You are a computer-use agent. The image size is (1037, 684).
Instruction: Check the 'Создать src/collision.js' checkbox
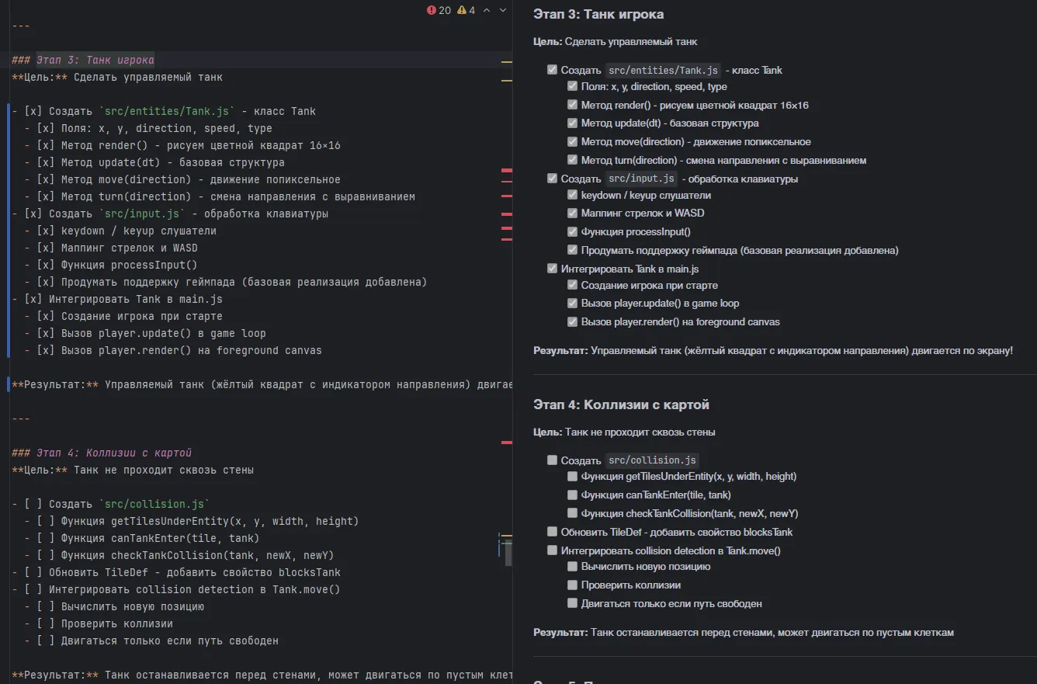coord(553,460)
